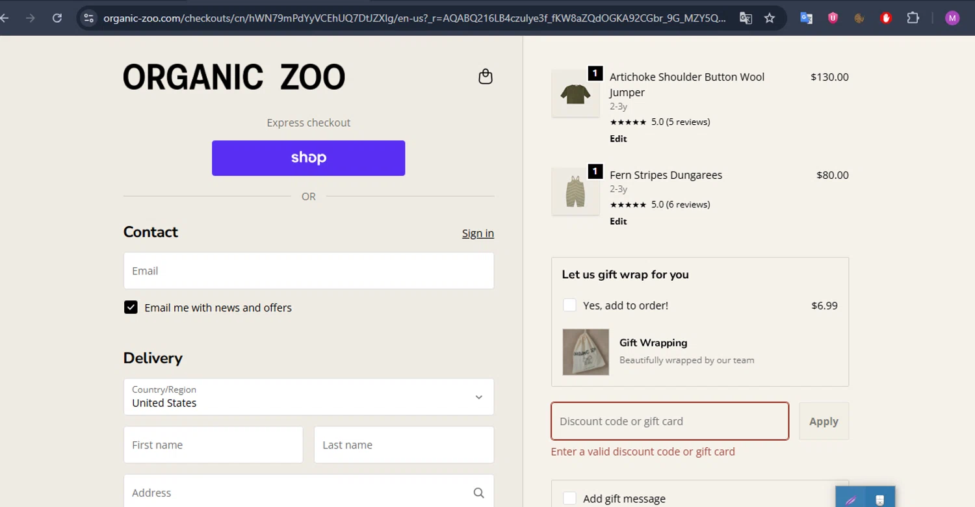Focus the Last name field
The height and width of the screenshot is (507, 975).
click(404, 445)
